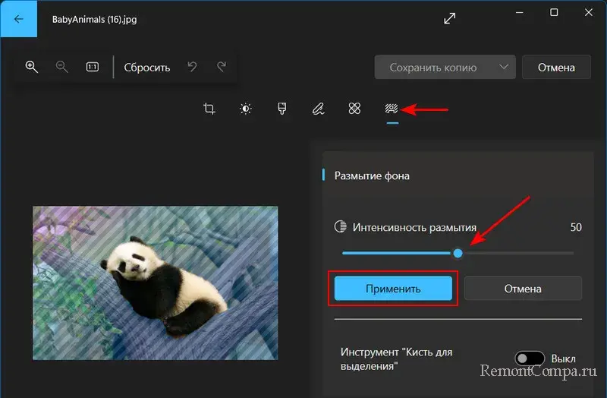
Task: Select the Markup pen tool
Action: (x=318, y=109)
